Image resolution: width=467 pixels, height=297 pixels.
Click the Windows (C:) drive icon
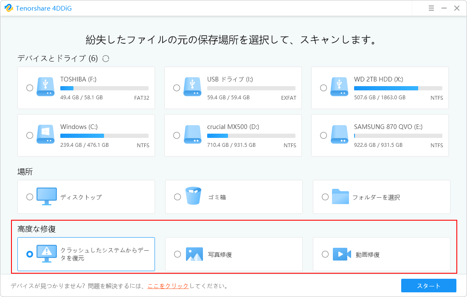45,134
